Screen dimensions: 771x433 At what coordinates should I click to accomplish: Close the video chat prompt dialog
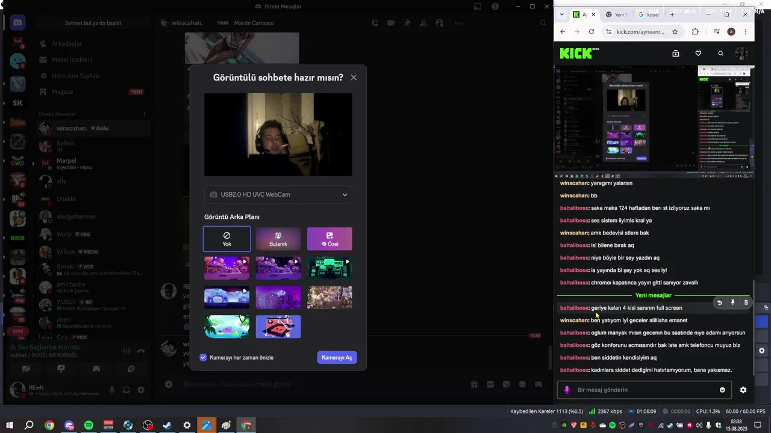click(354, 78)
